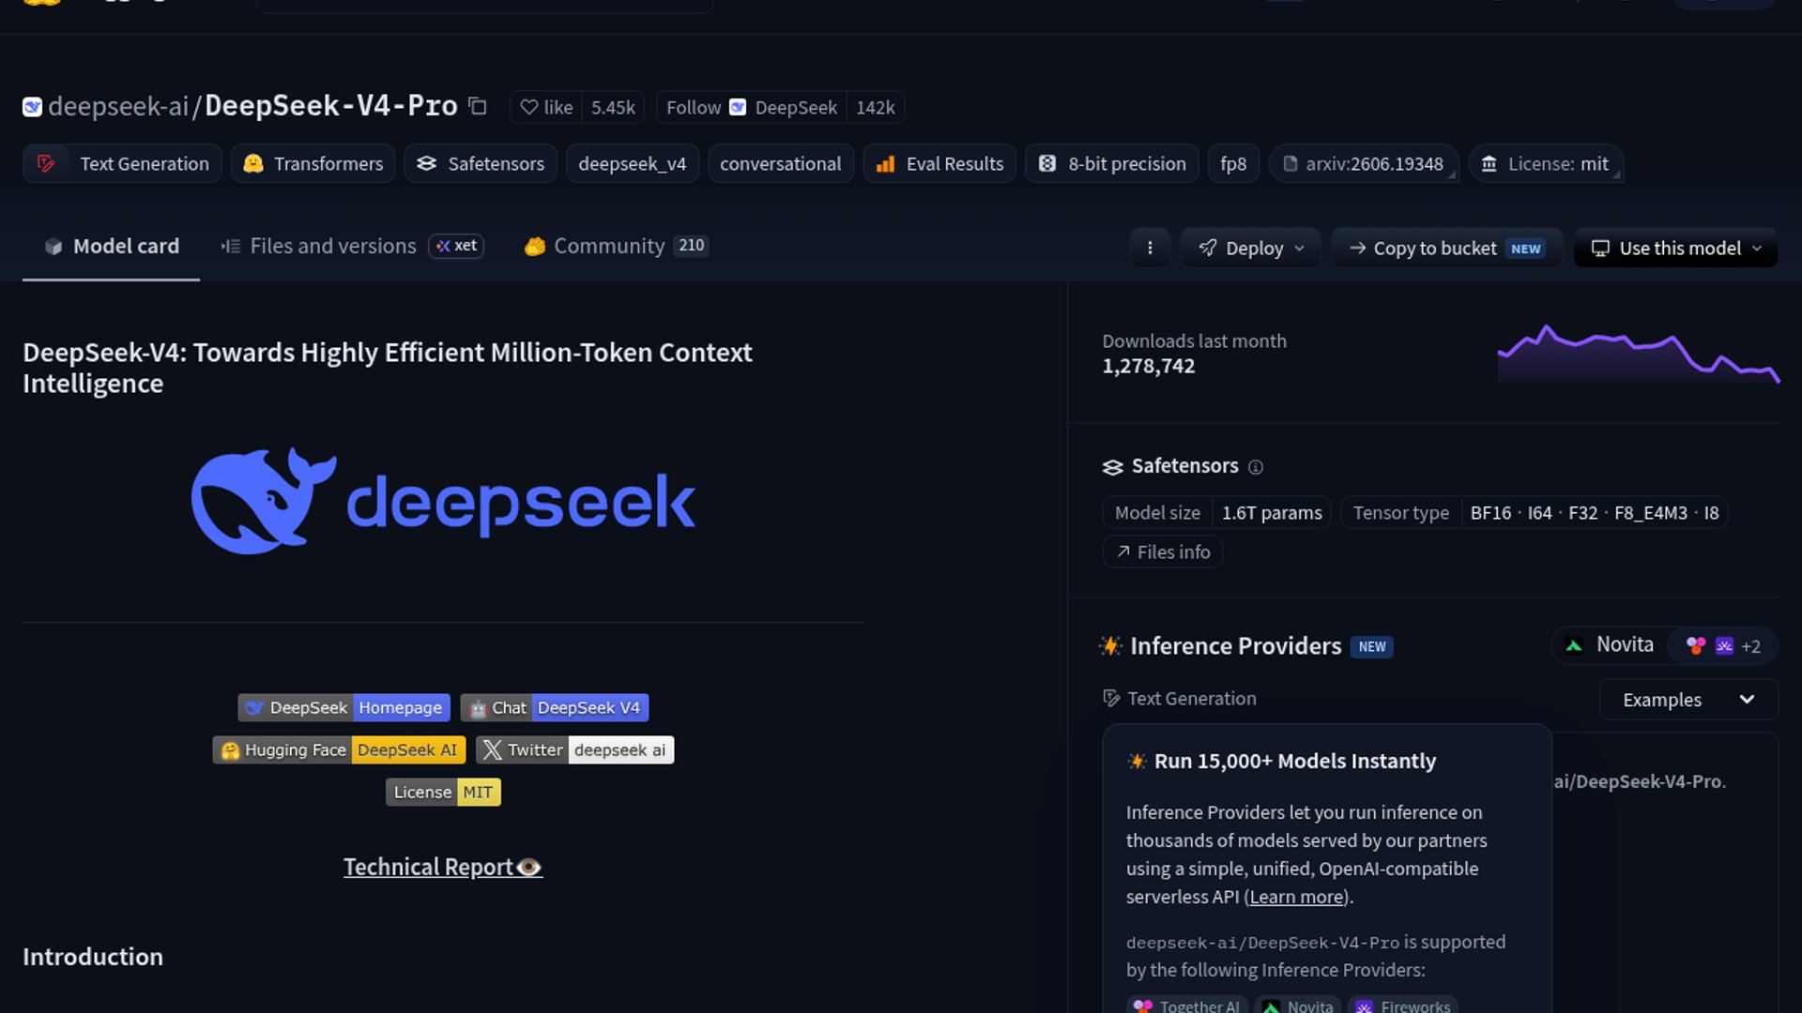Click the BF16 tensor type value
This screenshot has width=1802, height=1013.
point(1490,513)
